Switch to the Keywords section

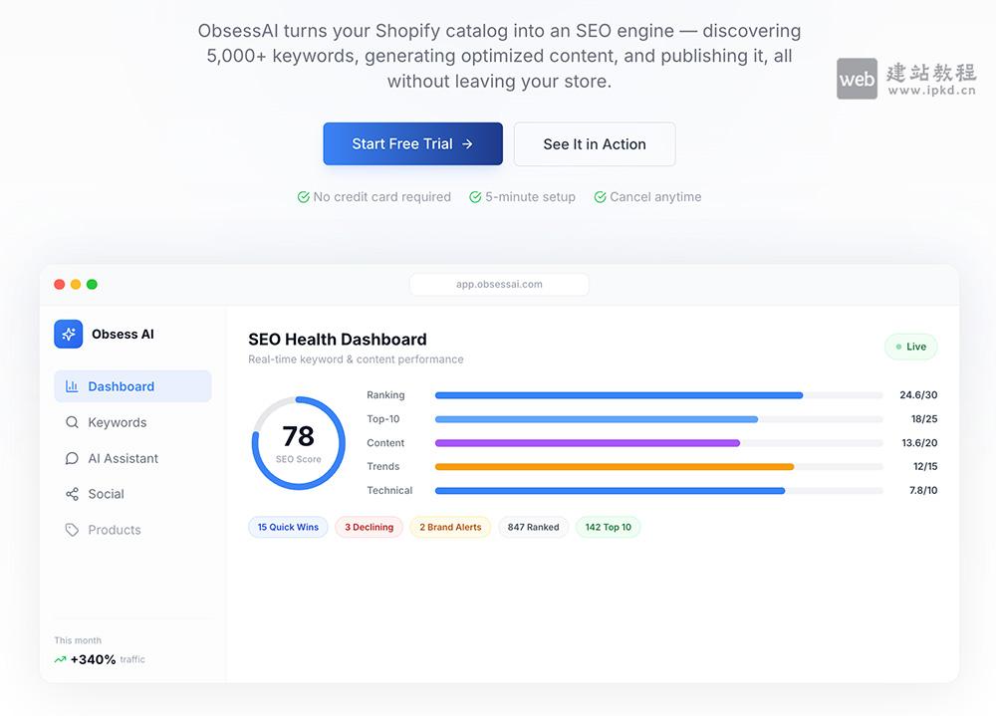click(115, 422)
